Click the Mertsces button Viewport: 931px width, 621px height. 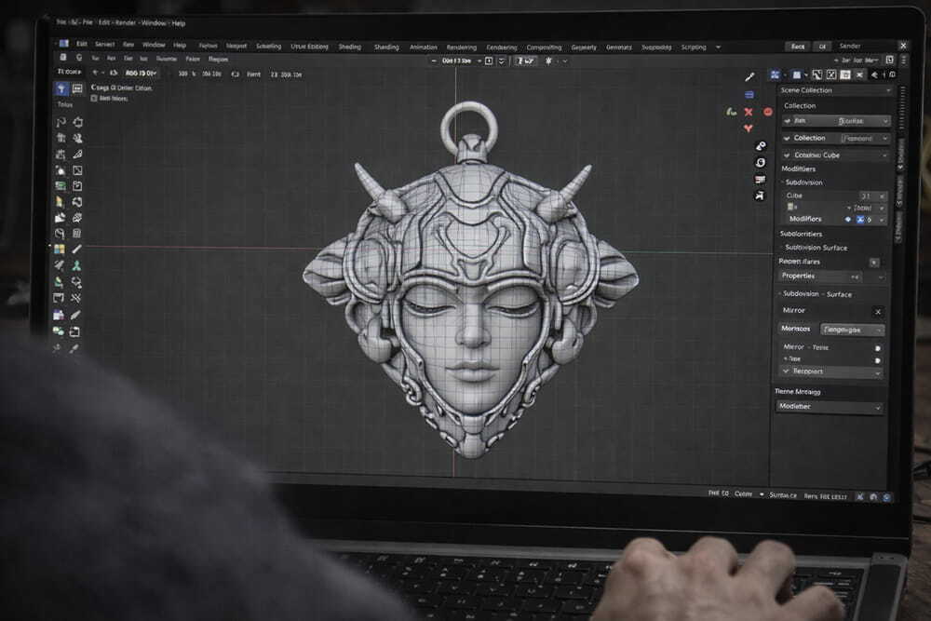click(796, 329)
